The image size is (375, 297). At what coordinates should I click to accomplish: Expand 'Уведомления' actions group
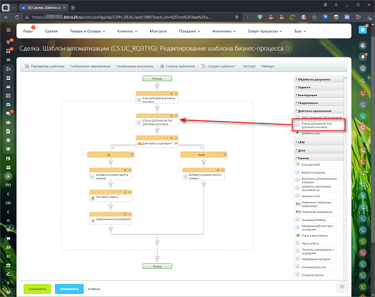[319, 103]
